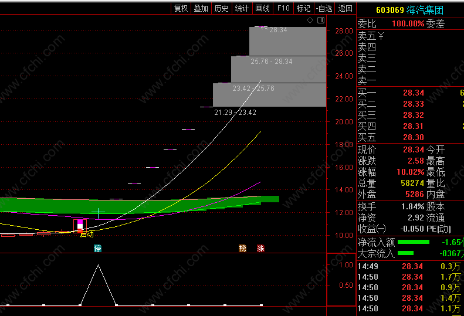Click the gray box labeled 23.42 - 25.76

pyautogui.click(x=270, y=94)
